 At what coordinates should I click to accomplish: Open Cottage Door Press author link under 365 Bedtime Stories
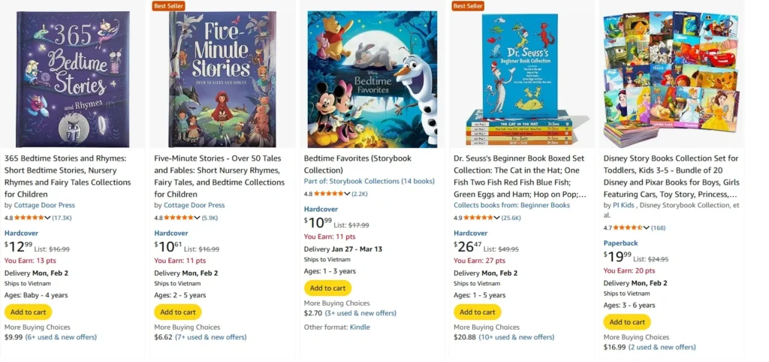coord(44,205)
